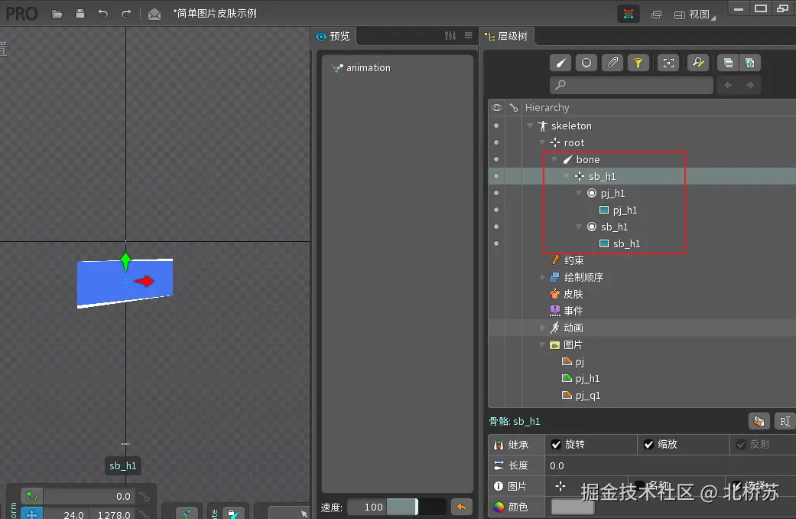Click the red frame icon beside 视图

point(629,14)
